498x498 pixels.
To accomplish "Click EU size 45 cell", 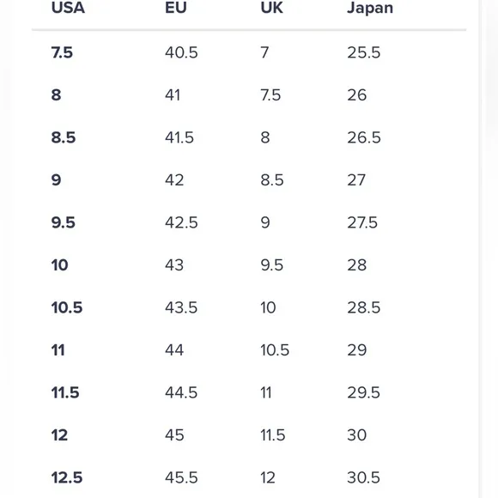I will [x=174, y=435].
